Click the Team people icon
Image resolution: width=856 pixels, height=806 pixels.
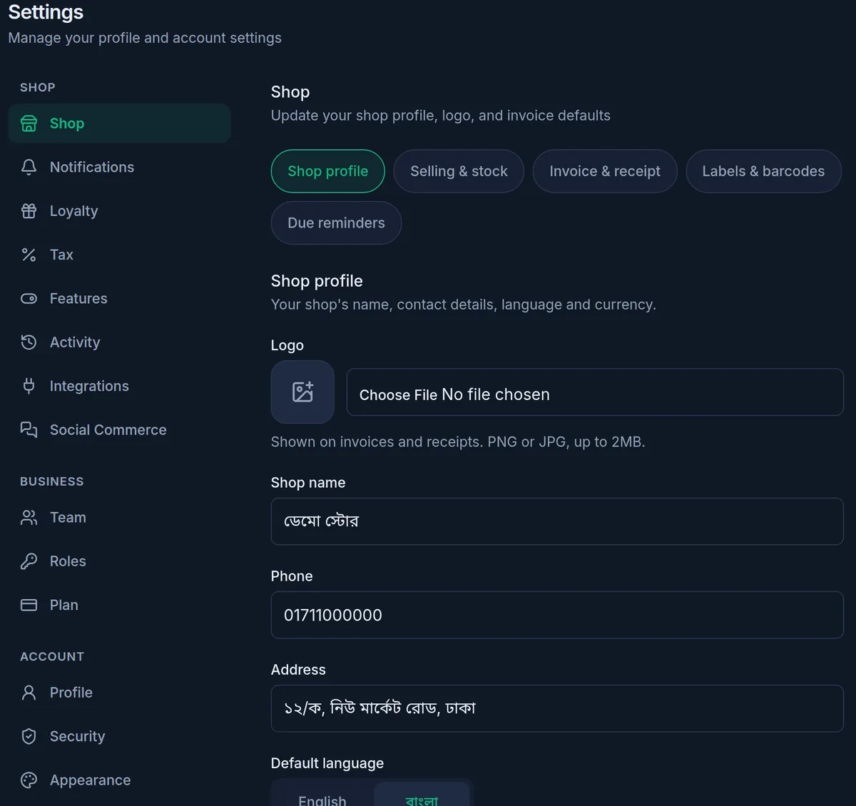click(x=29, y=518)
